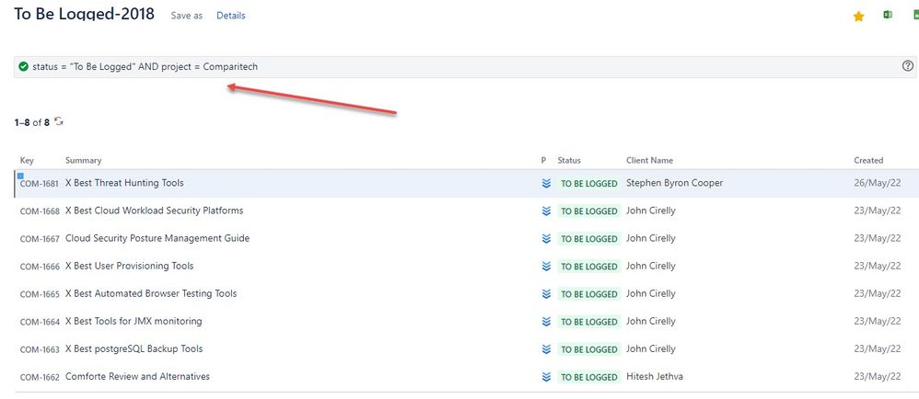Click the Excel export icon beside the star
This screenshot has height=399, width=919.
tap(888, 16)
